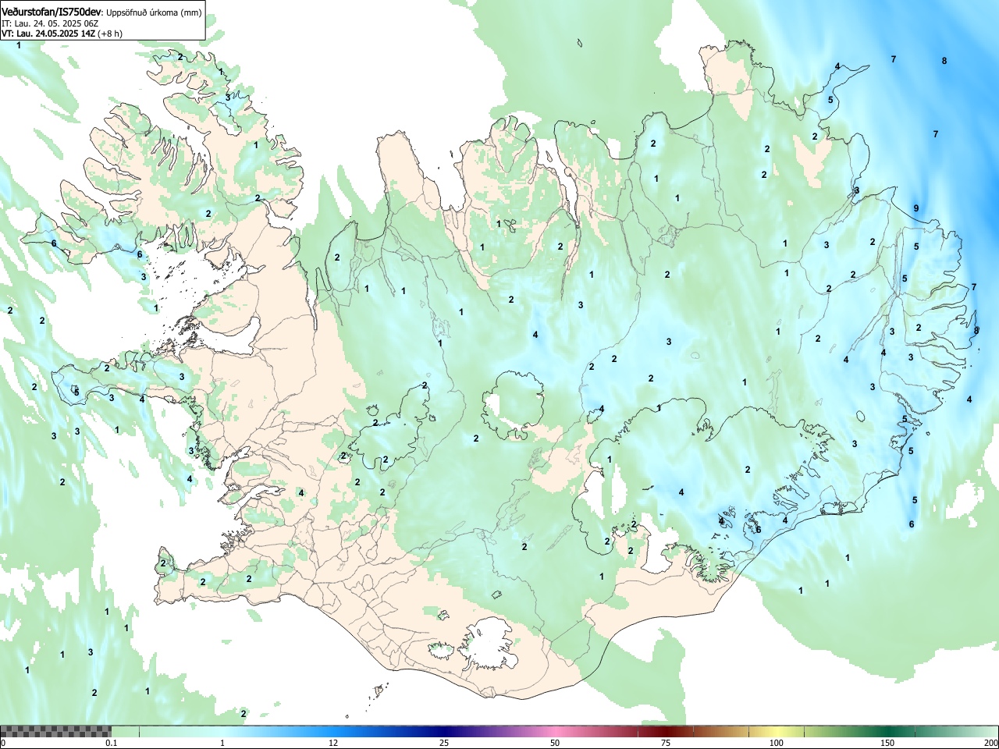Click the '200' label under the color scale
This screenshot has height=749, width=999.
point(990,743)
